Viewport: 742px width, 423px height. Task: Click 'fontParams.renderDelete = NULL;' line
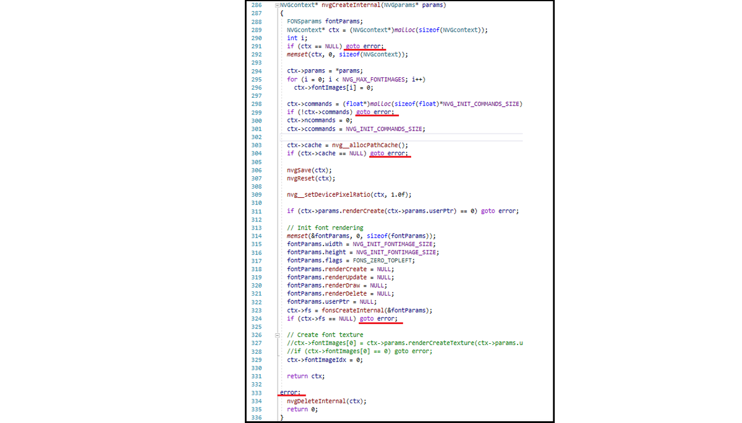(x=340, y=294)
